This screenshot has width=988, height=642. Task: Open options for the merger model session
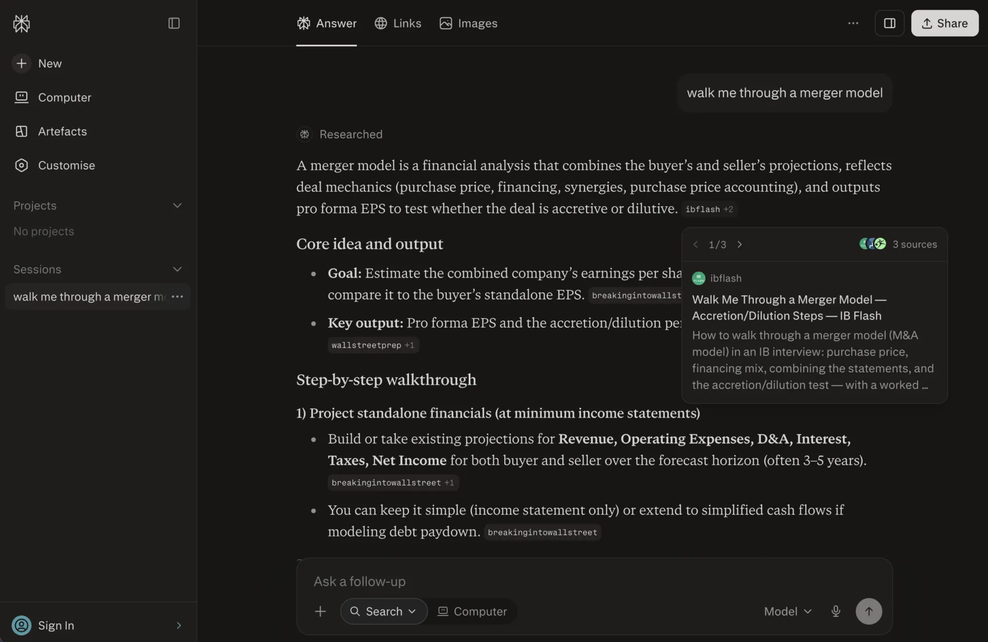click(178, 296)
